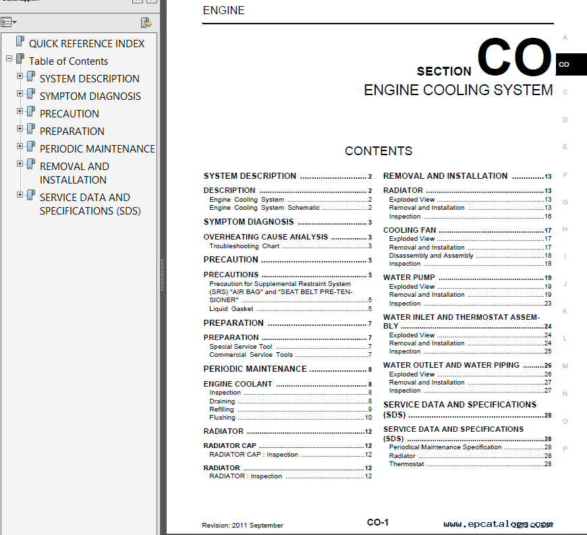Click PREPARATION bookmark icon
The height and width of the screenshot is (535, 587).
pos(31,130)
